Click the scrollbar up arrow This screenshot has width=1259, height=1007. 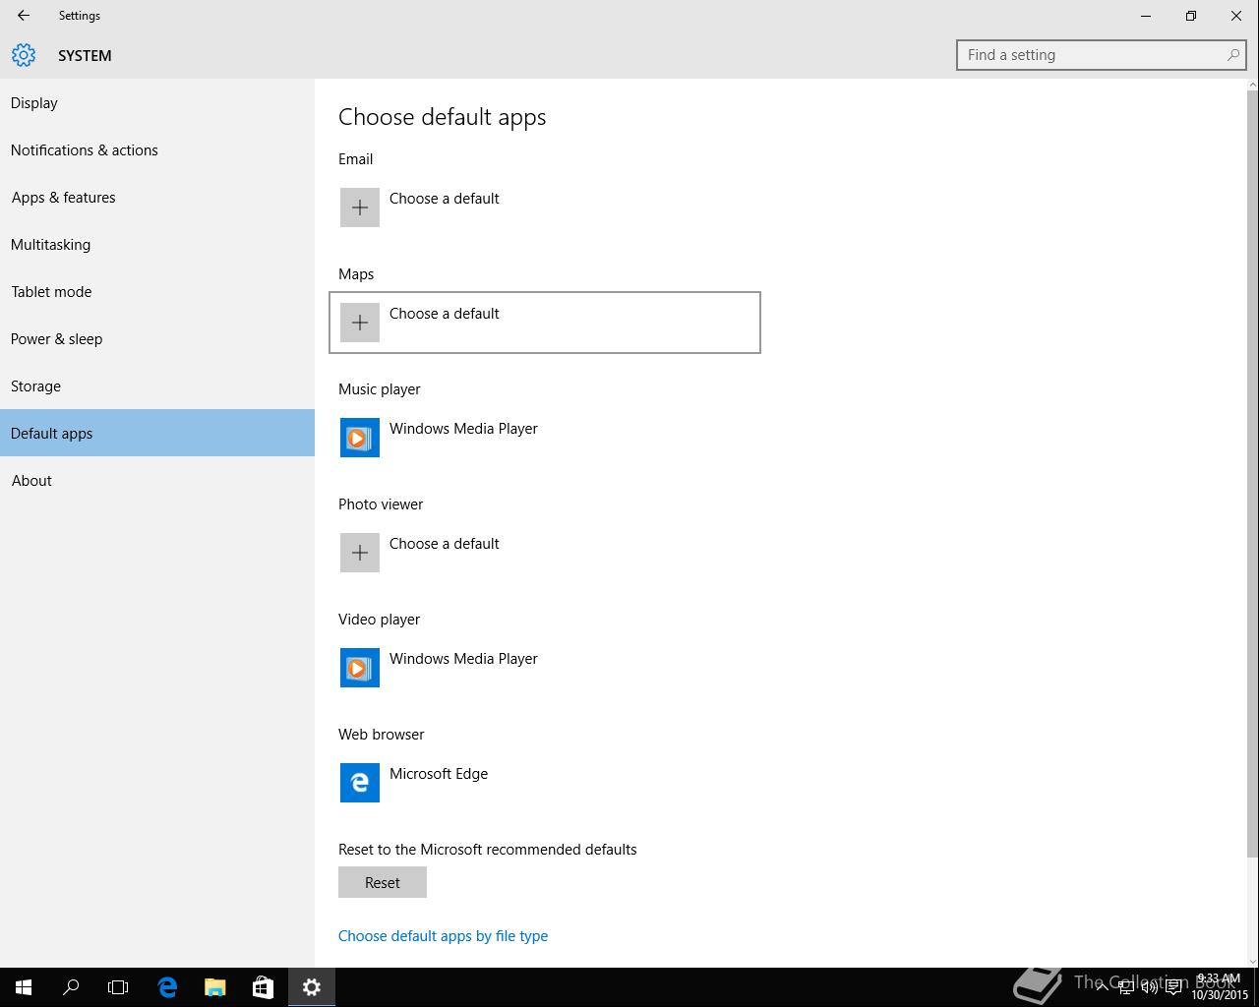1252,86
